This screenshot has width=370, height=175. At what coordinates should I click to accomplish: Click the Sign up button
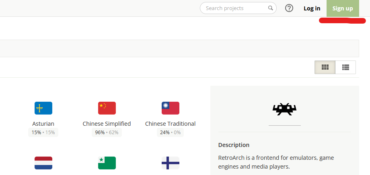coord(343,8)
